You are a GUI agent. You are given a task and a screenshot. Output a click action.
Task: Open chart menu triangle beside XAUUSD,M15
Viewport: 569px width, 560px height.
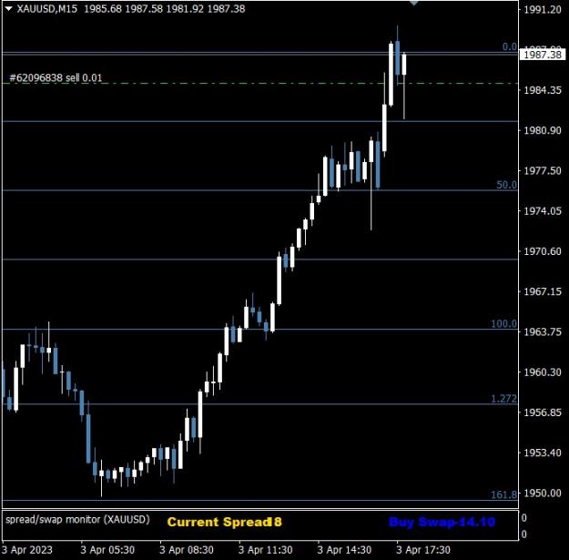8,9
